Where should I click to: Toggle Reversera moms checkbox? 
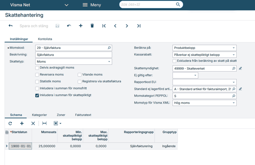click(37, 75)
